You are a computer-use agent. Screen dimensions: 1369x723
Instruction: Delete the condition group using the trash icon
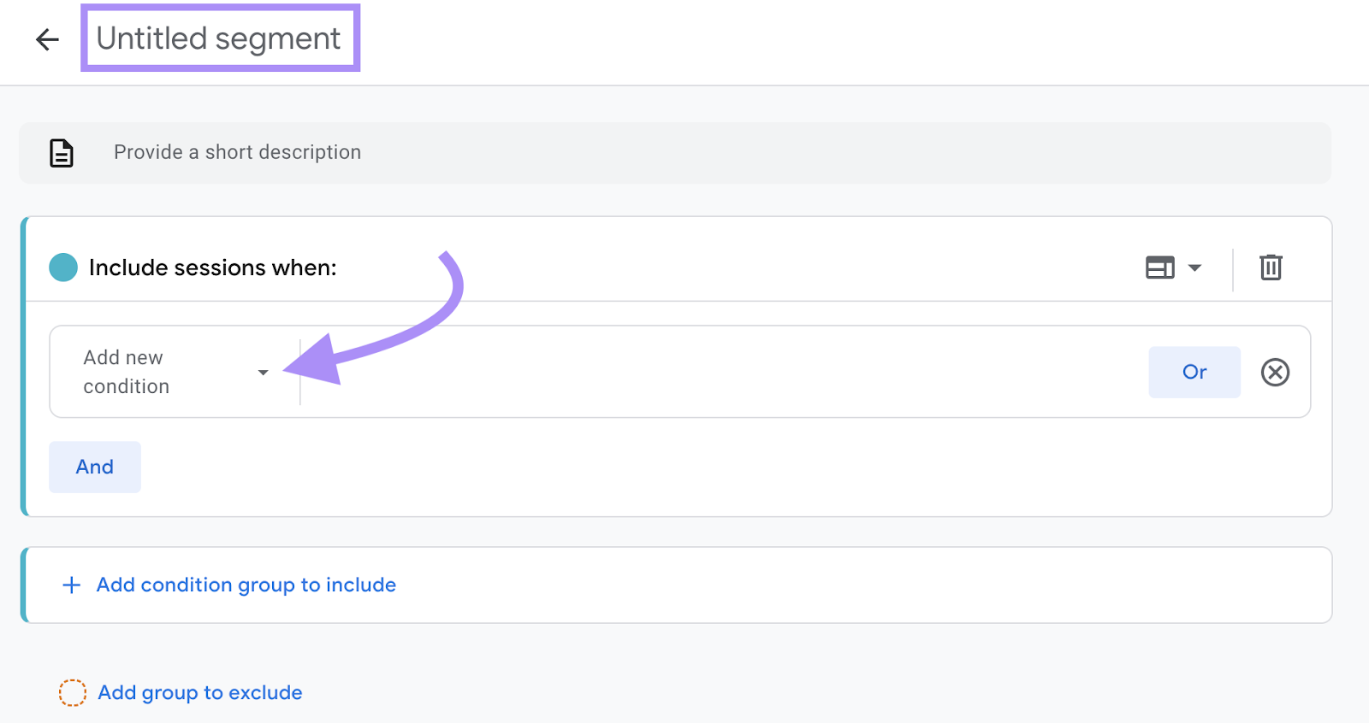(1271, 267)
